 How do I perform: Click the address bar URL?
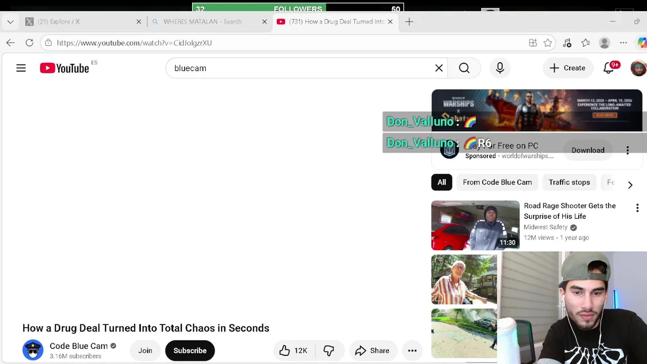134,43
